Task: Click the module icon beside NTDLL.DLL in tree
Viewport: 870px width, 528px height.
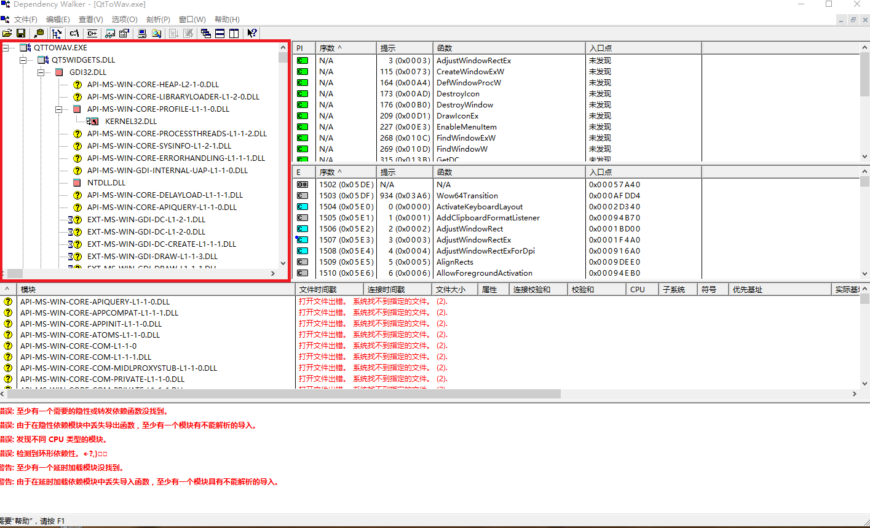Action: pyautogui.click(x=77, y=182)
